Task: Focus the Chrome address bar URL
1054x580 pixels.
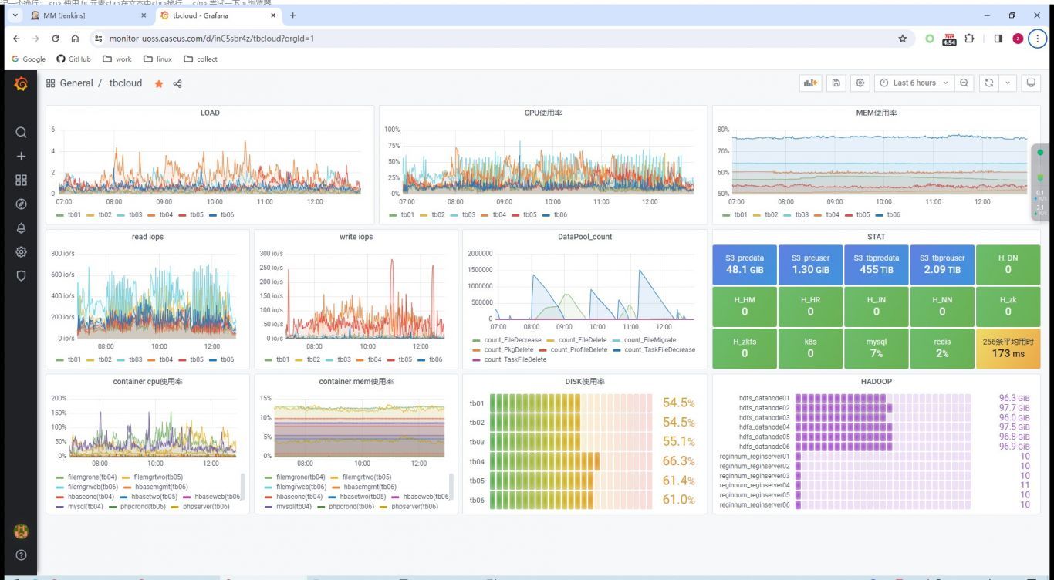Action: [x=211, y=39]
